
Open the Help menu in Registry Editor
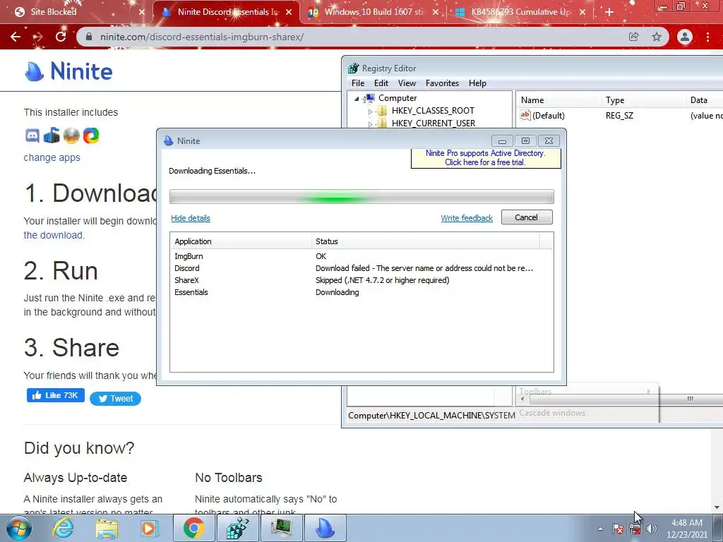pyautogui.click(x=477, y=83)
